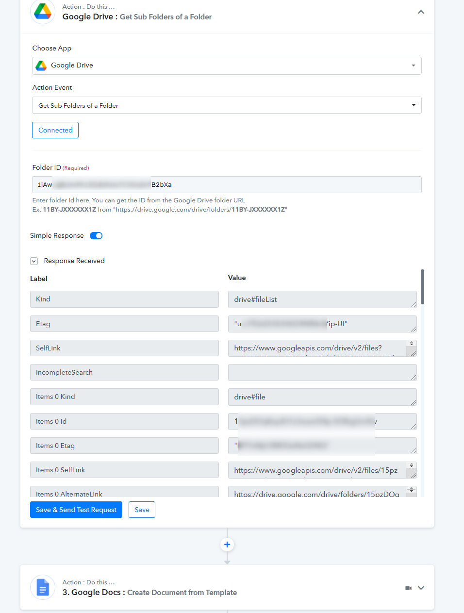464x613 pixels.
Task: Click the Items 0 SelfLink value stepper
Action: (412, 465)
